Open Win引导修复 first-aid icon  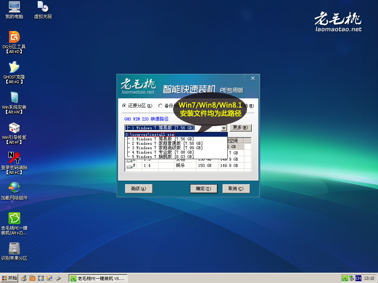tap(14, 133)
